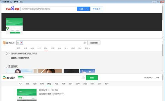This screenshot has height=101, width=165.
Task: Click the blue sky thumbnail under 大家还在搜
Action: [x=87, y=71]
